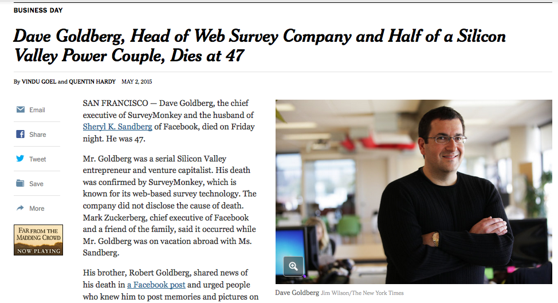Viewport: 558px width, 303px height.
Task: Click the More arrow icon
Action: point(20,208)
